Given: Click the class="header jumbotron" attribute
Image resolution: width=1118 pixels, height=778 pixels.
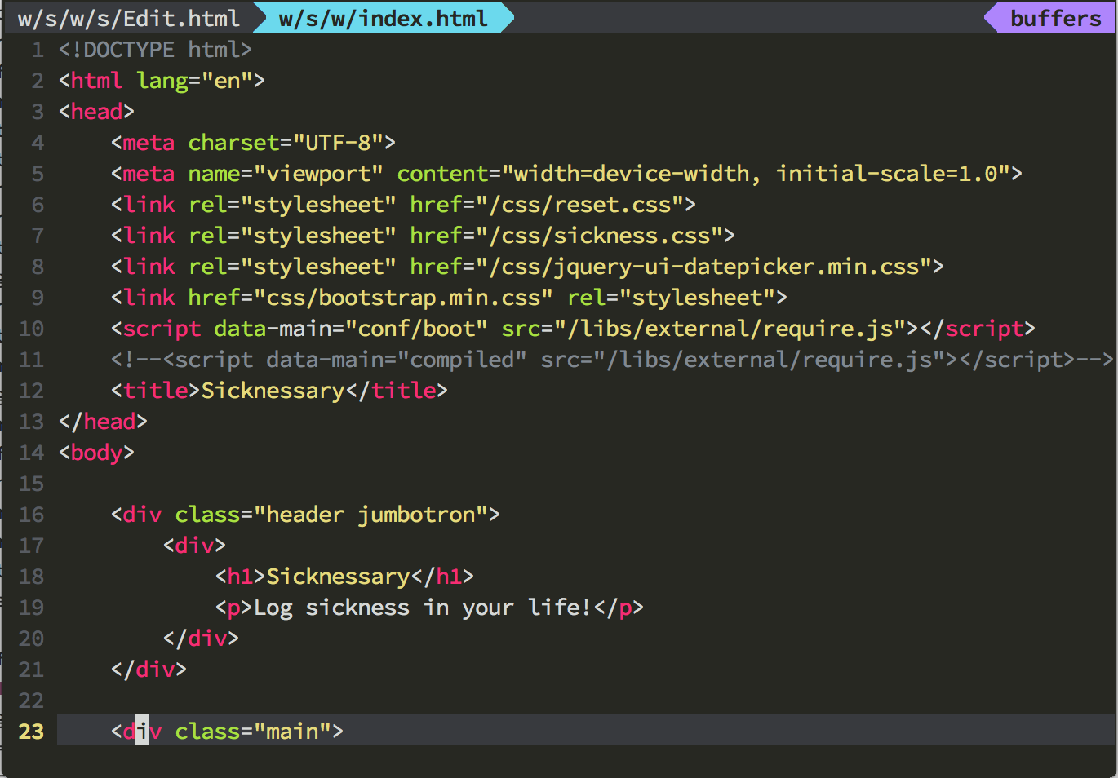Looking at the screenshot, I should [x=331, y=515].
